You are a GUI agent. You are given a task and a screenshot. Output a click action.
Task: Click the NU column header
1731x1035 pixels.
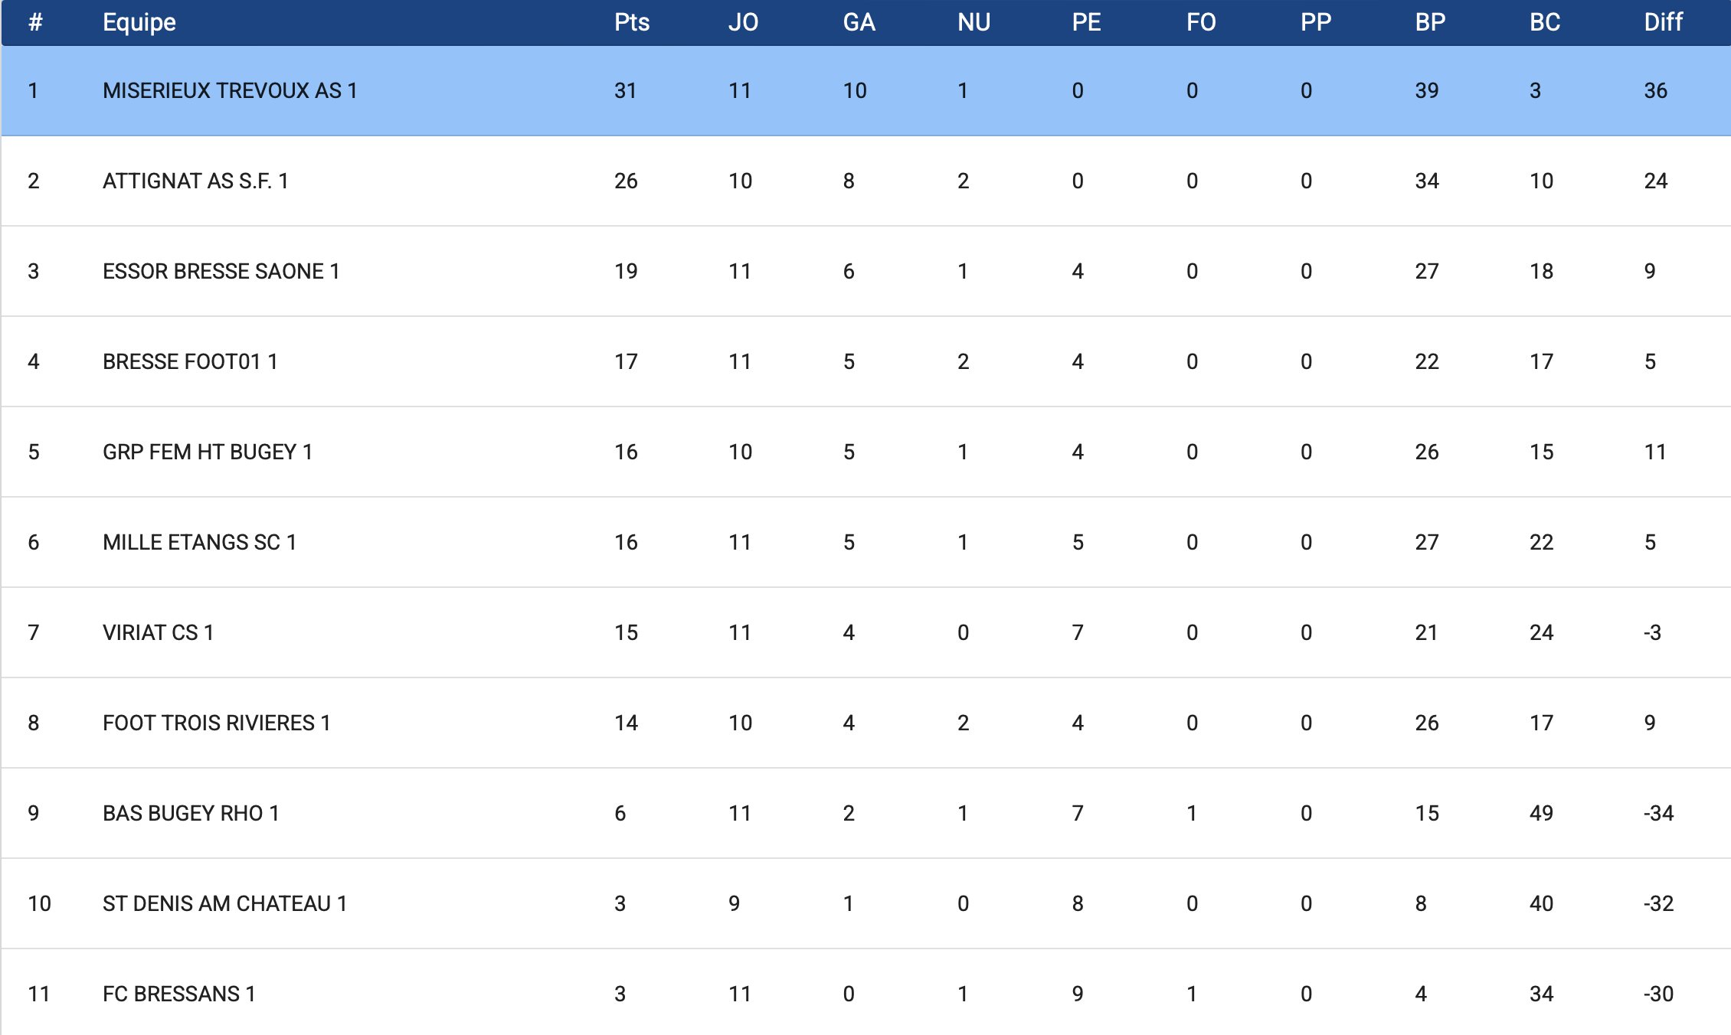[x=973, y=22]
